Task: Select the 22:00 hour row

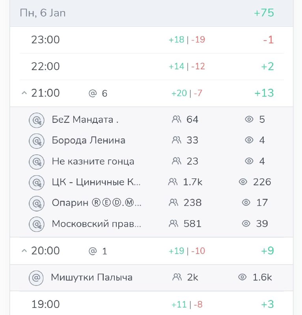Action: (x=151, y=67)
